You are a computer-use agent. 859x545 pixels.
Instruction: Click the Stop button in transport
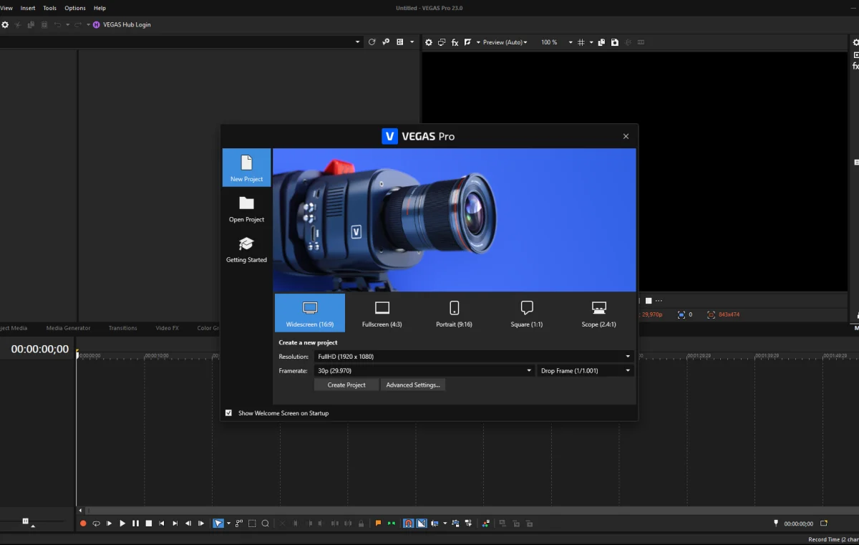pos(149,524)
